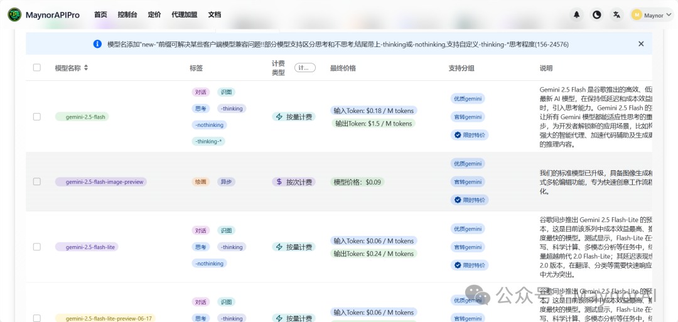
Task: Copy the gemini-2.5-flash-lite model tag
Action: pyautogui.click(x=87, y=247)
